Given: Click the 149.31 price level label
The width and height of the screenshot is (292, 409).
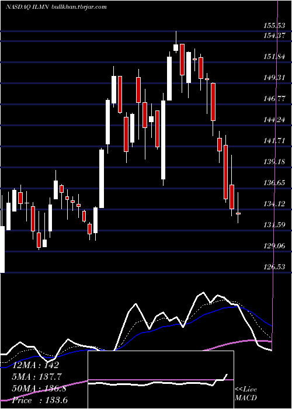Looking at the screenshot, I should (274, 78).
